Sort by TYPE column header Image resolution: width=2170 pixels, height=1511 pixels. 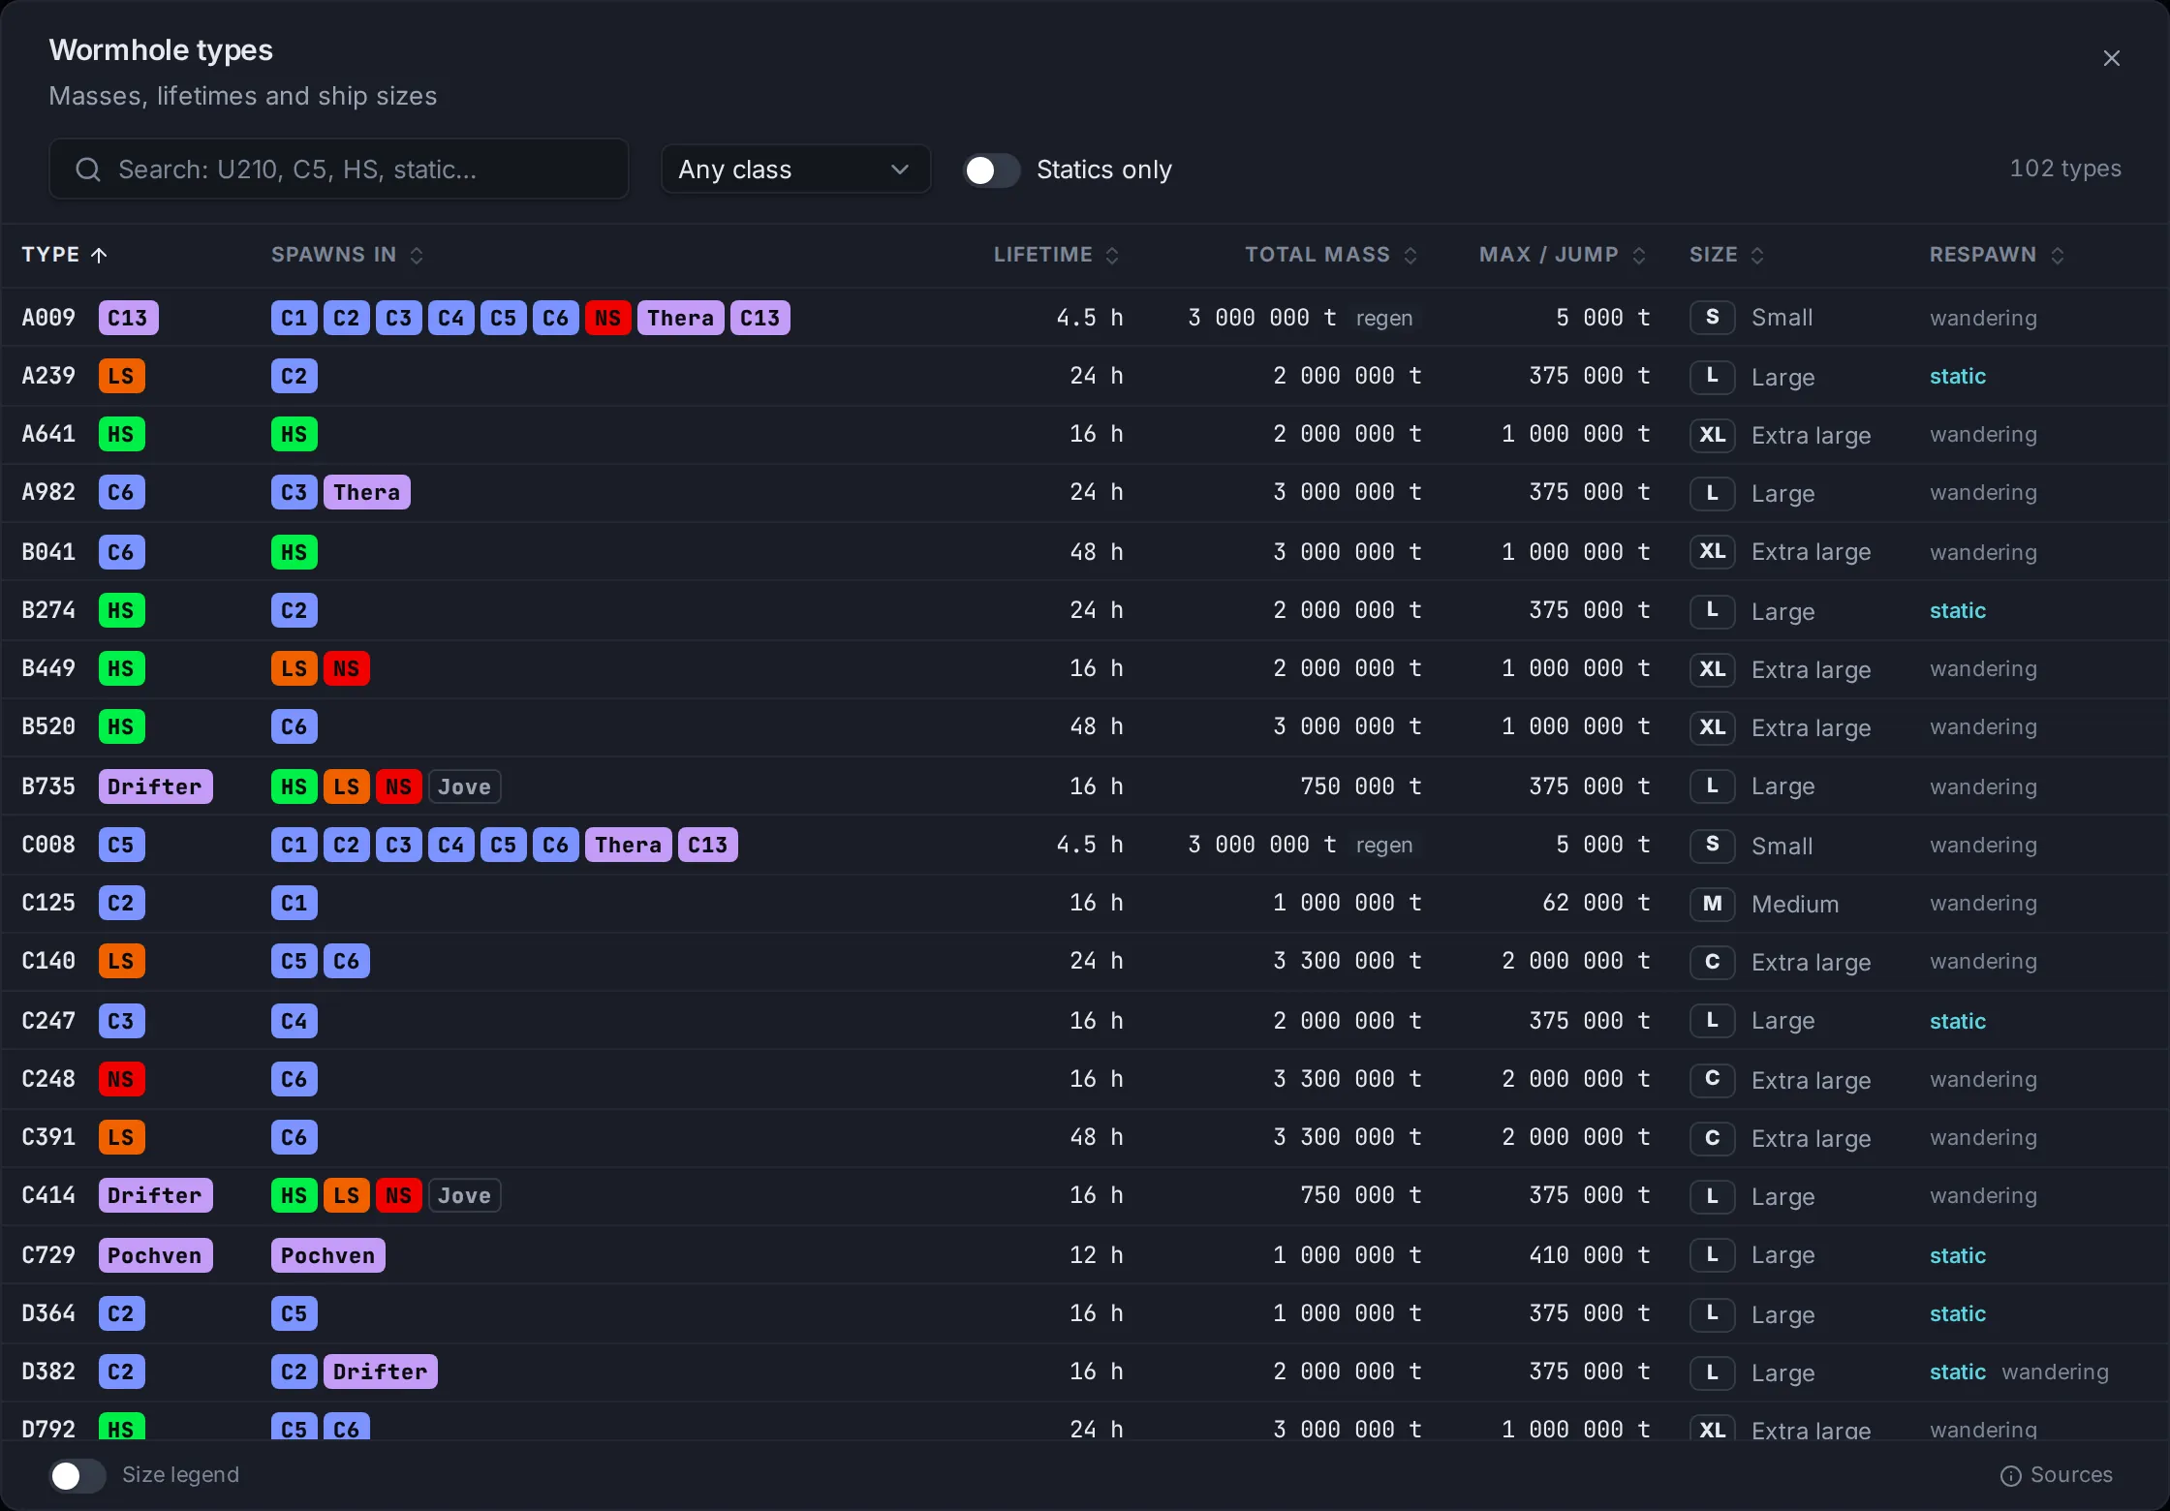point(64,255)
